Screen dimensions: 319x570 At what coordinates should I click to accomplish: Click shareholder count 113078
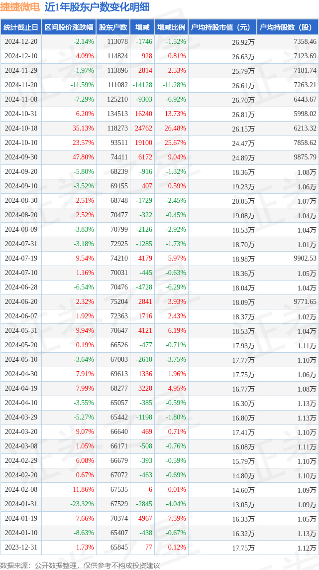coord(117,42)
